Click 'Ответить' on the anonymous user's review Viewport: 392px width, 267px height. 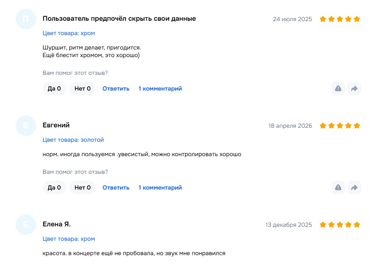click(116, 88)
